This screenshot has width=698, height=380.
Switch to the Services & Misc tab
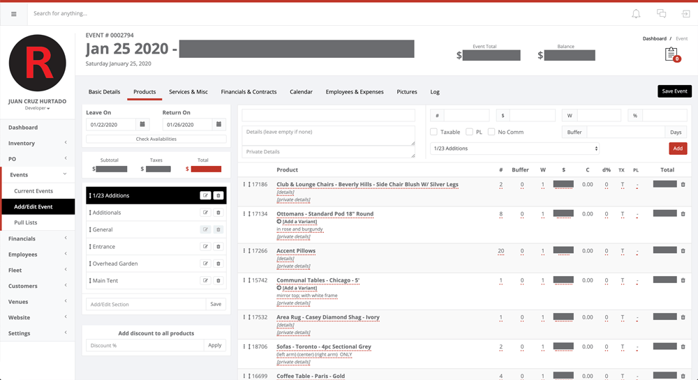coord(188,91)
